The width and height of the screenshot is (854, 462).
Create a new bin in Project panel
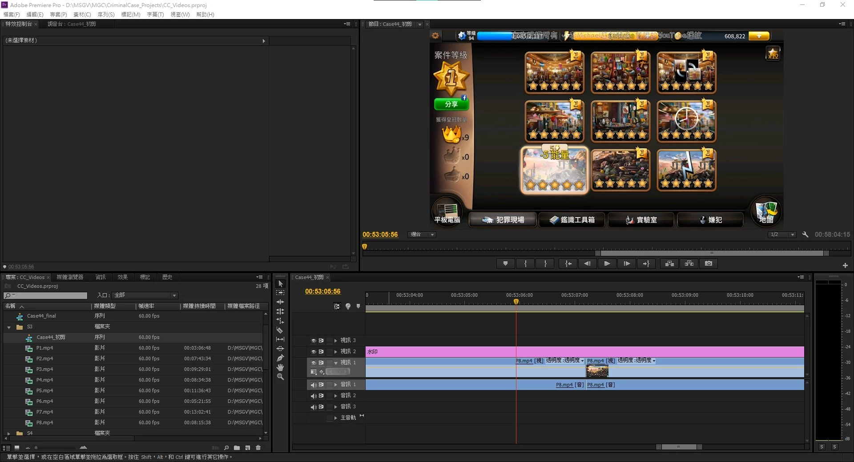point(237,448)
